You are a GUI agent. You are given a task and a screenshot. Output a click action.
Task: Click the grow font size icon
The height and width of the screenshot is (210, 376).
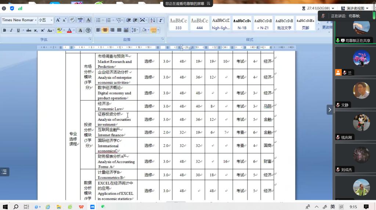tap(58, 20)
